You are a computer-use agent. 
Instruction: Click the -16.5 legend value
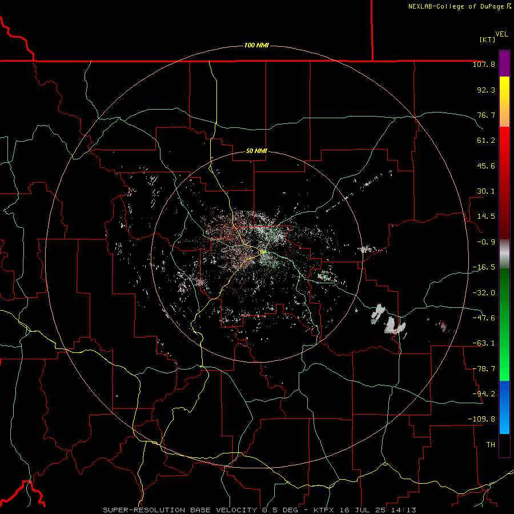pos(484,267)
